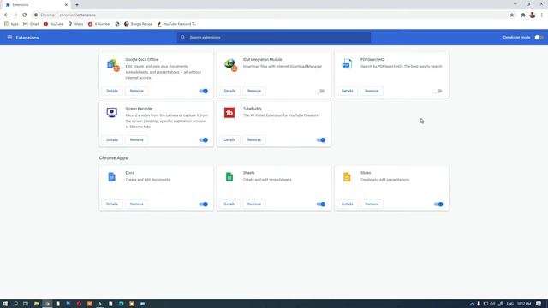Open the YouTube bookmark
Image resolution: width=548 pixels, height=308 pixels.
coord(53,24)
